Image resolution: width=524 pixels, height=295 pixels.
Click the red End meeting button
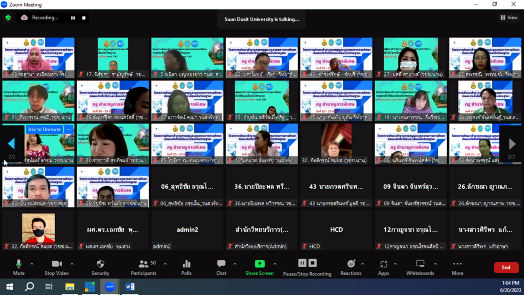[x=506, y=267]
